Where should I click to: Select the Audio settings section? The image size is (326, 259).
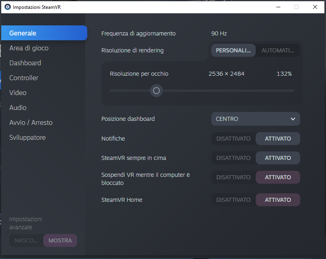click(18, 108)
